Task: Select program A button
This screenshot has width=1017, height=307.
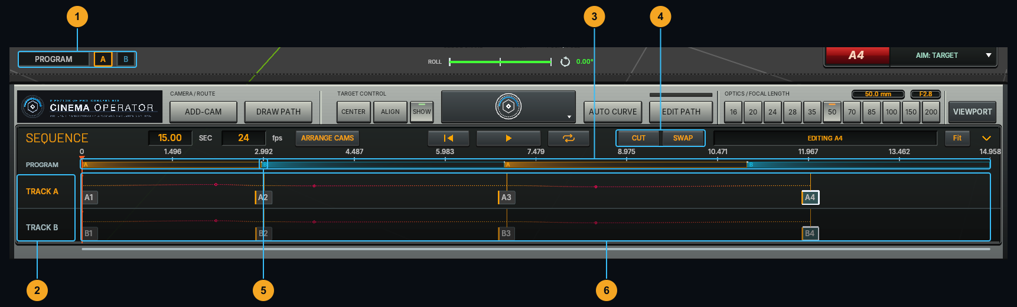Action: click(103, 59)
